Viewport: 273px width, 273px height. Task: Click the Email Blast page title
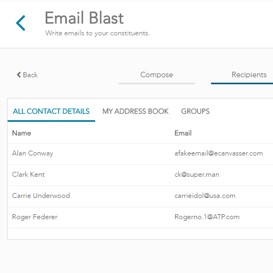click(84, 18)
